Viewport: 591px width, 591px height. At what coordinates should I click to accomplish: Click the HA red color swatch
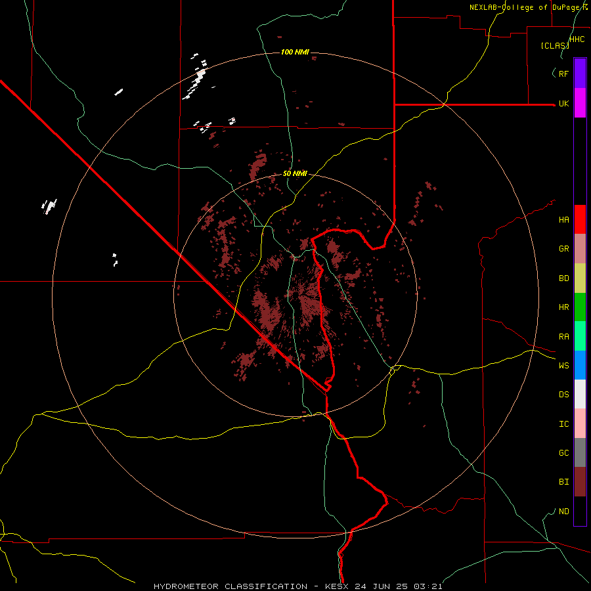click(580, 219)
